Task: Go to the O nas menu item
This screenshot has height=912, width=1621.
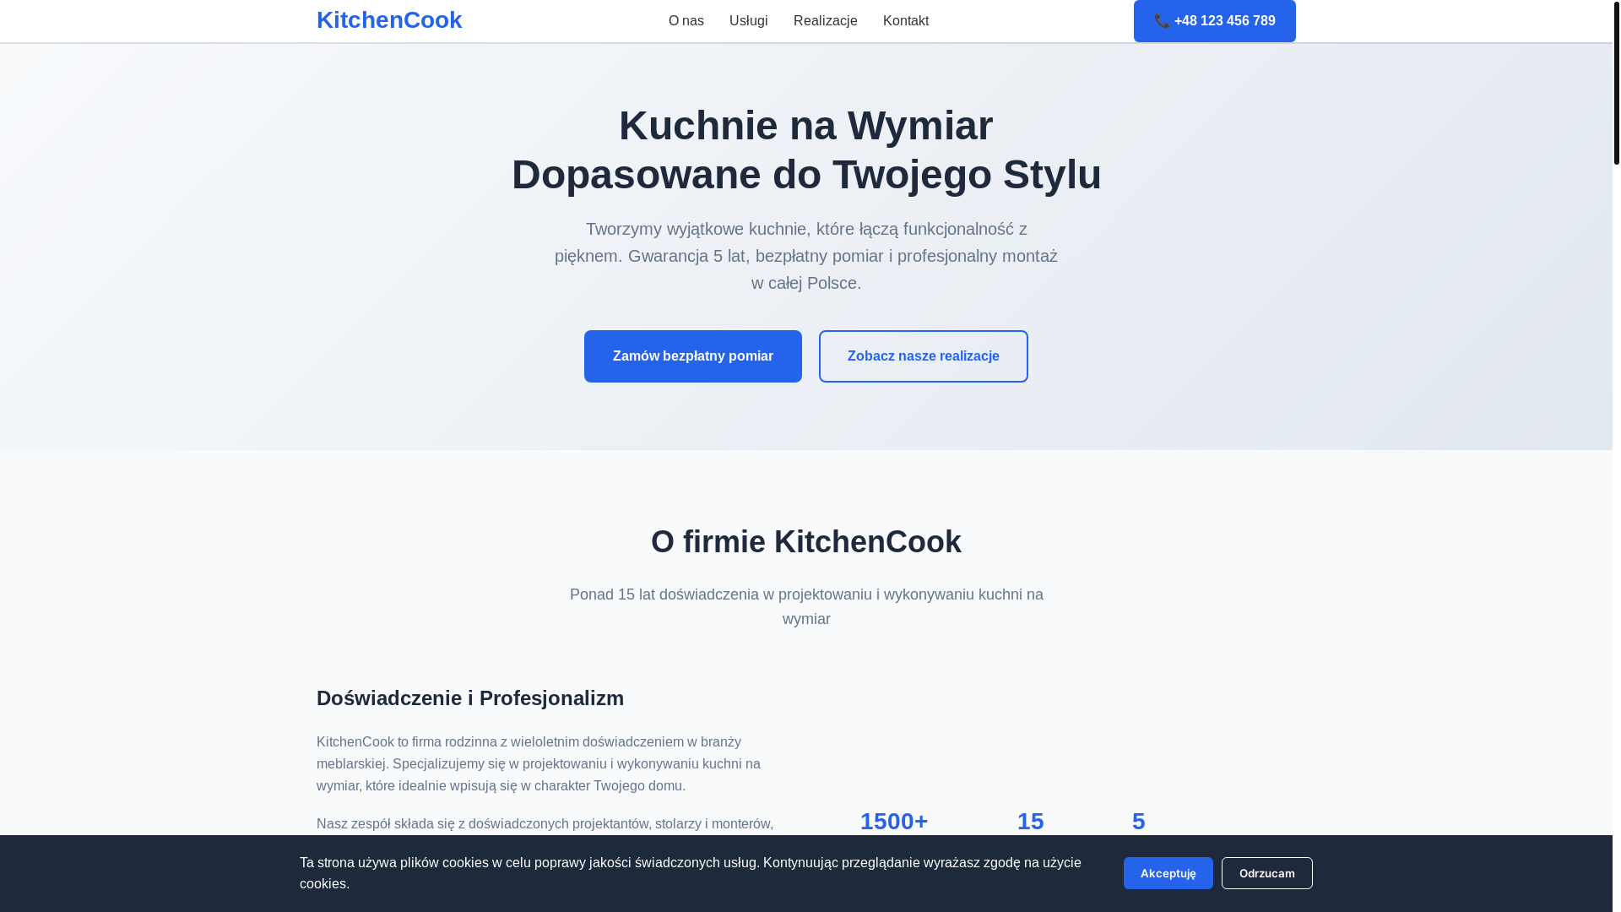Action: pyautogui.click(x=686, y=21)
